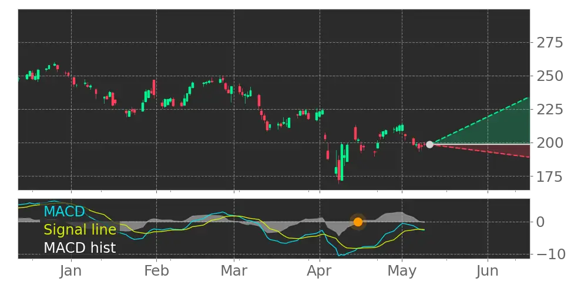Click the 200 price axis label
571x285 pixels.
coord(550,143)
